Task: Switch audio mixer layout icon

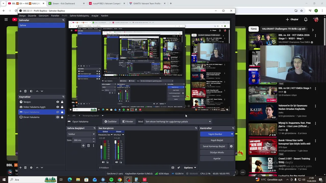Action: pyautogui.click(x=173, y=167)
